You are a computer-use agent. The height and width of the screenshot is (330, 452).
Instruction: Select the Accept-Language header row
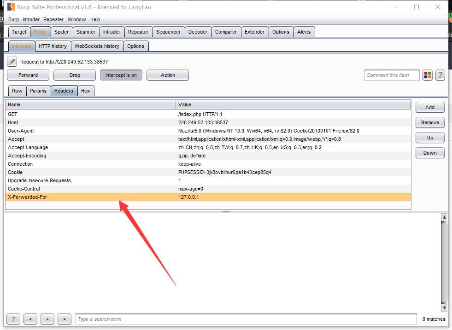208,147
